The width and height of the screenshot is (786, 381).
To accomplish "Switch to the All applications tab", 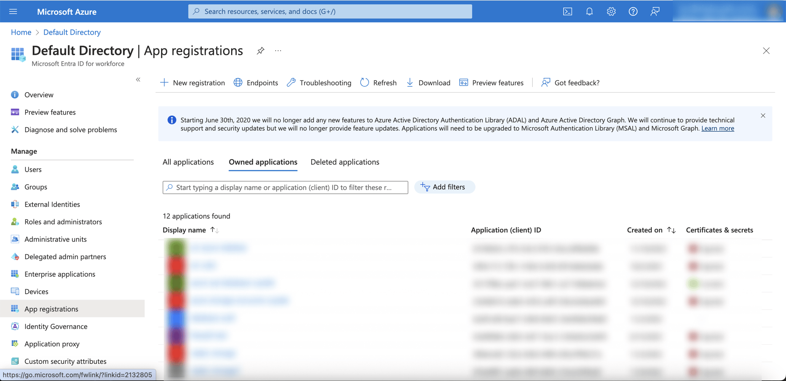I will pos(188,162).
